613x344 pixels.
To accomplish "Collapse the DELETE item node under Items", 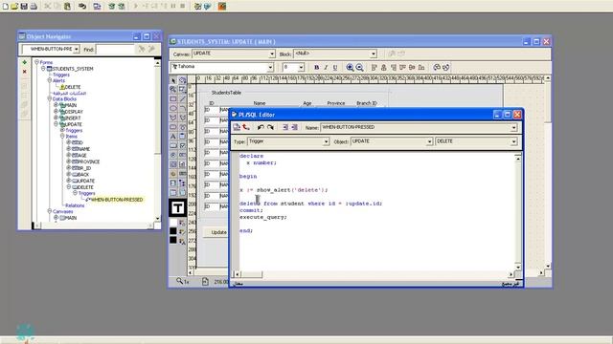I will pos(68,187).
